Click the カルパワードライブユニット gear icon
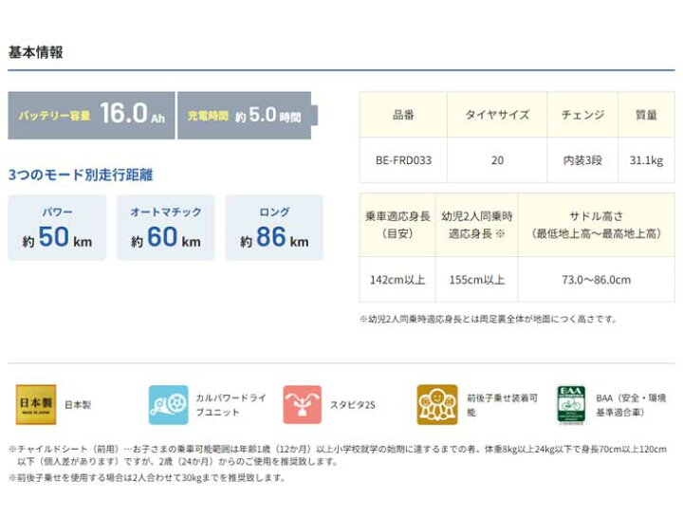This screenshot has height=517, width=683. [x=169, y=405]
